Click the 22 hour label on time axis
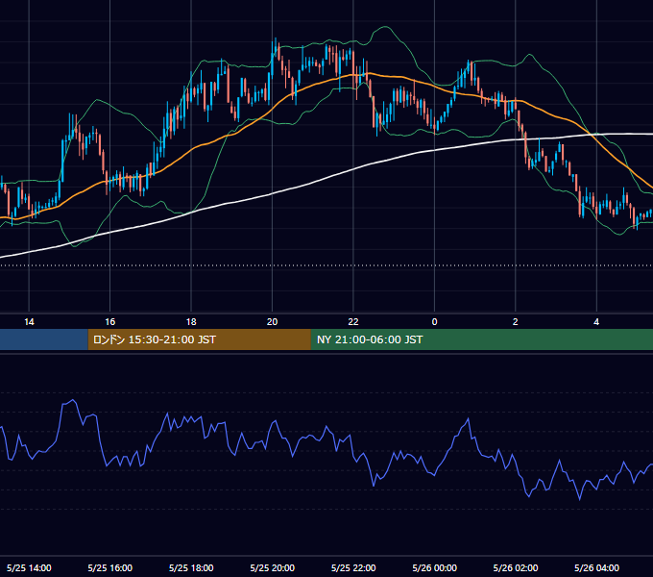 (x=353, y=322)
